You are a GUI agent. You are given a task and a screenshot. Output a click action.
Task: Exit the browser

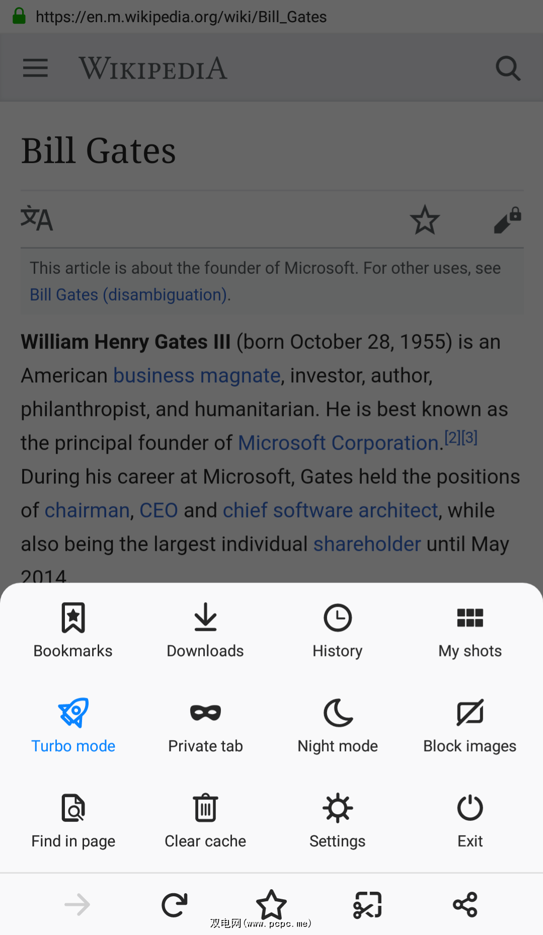coord(470,820)
